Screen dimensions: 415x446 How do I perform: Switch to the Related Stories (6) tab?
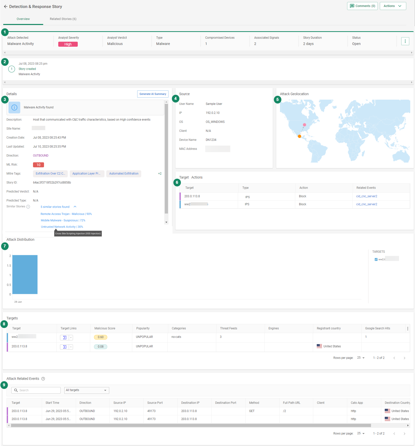63,19
